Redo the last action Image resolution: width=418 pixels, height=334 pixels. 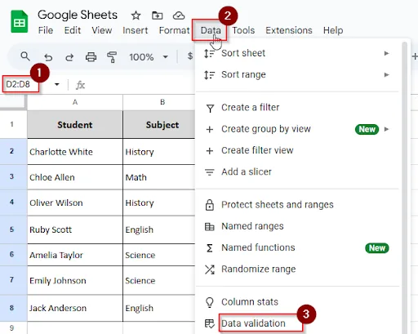tap(69, 57)
